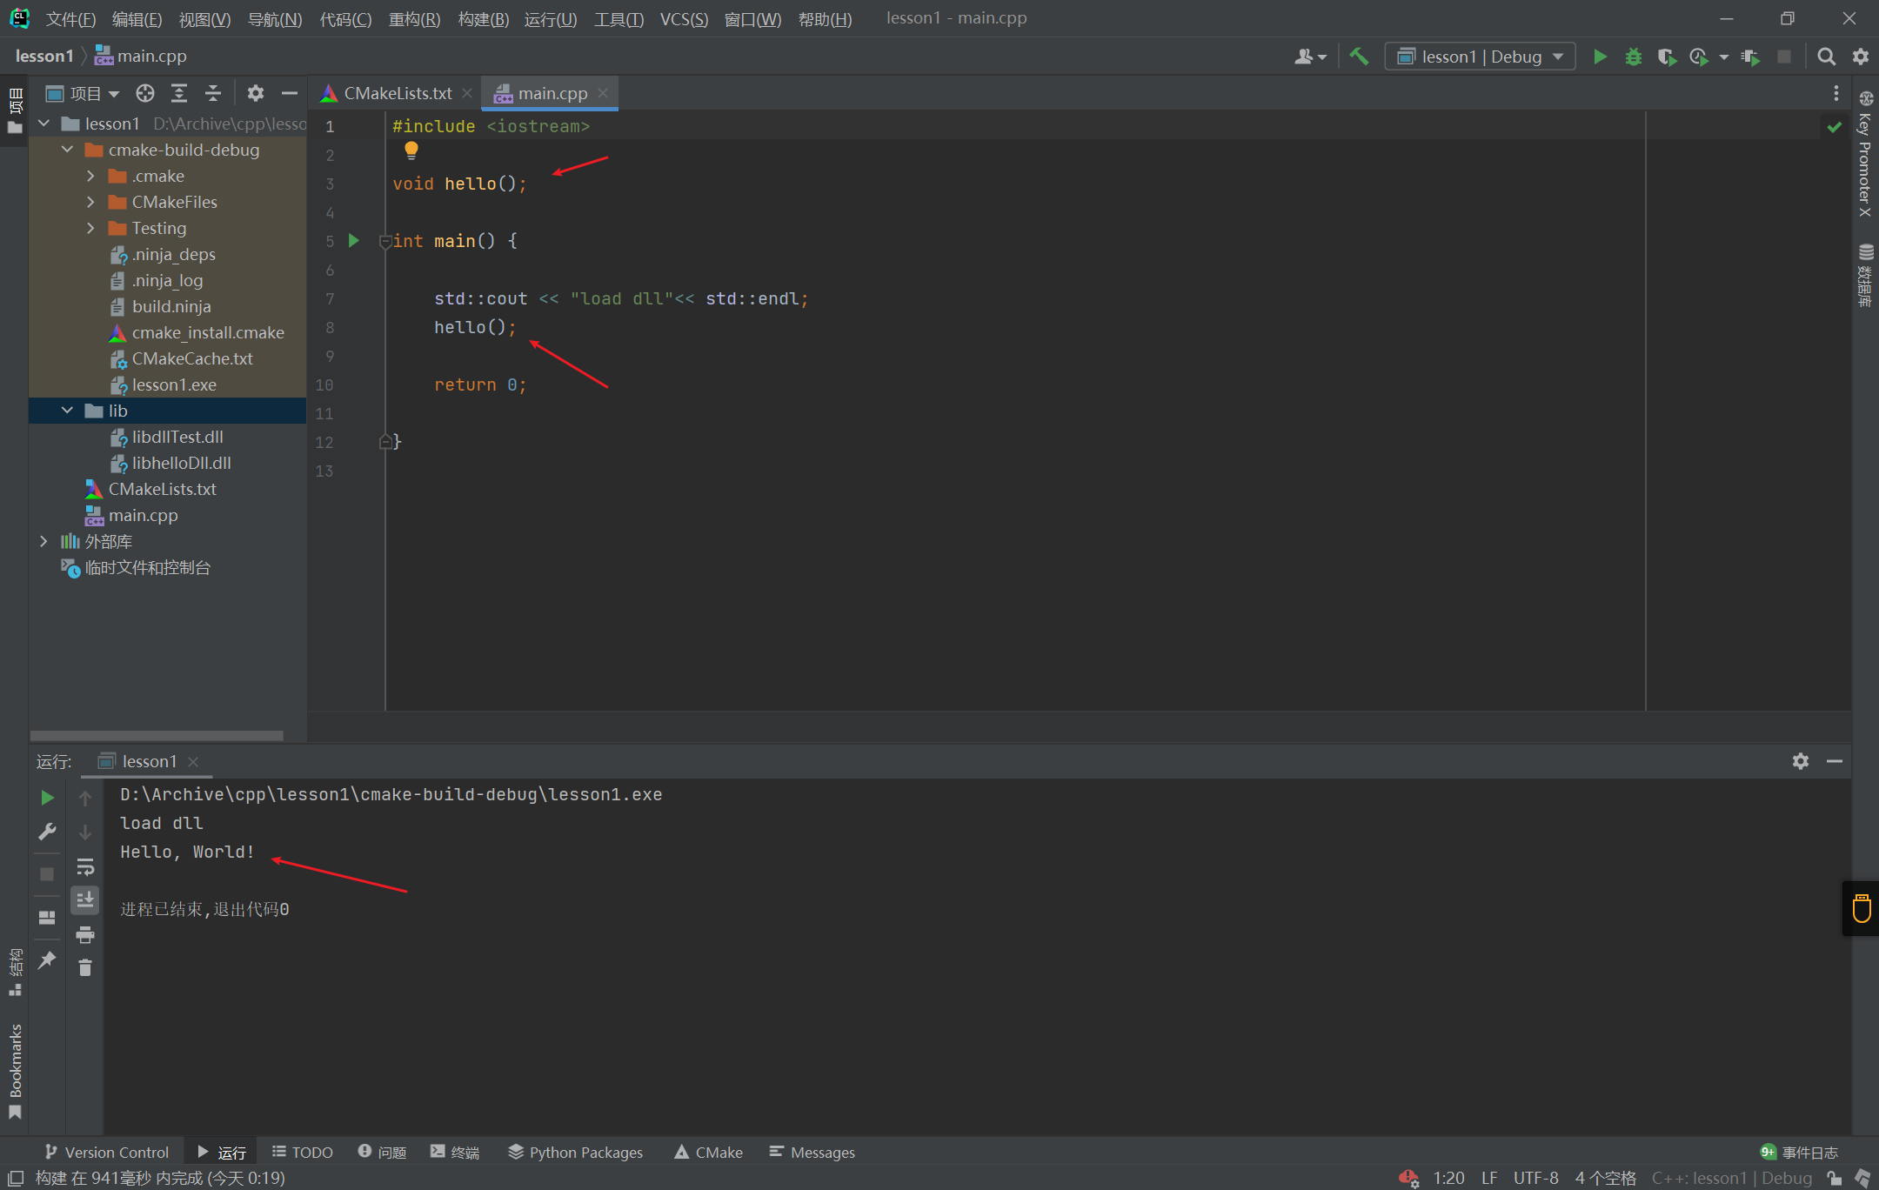
Task: Open the CMake tool window
Action: (x=709, y=1152)
